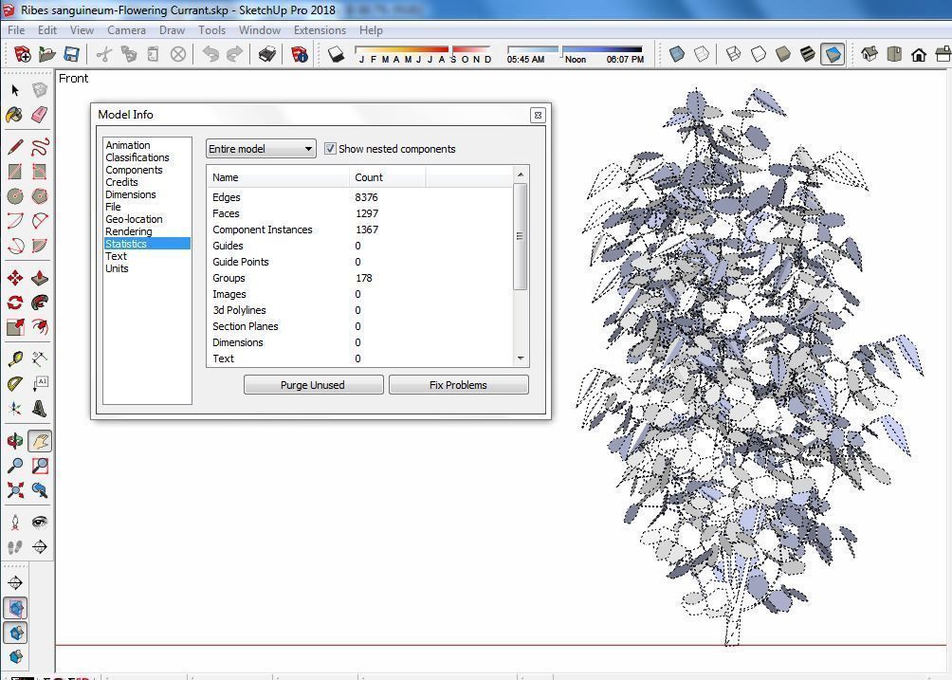The height and width of the screenshot is (680, 952).
Task: Click the Purge Unused button
Action: (x=313, y=385)
